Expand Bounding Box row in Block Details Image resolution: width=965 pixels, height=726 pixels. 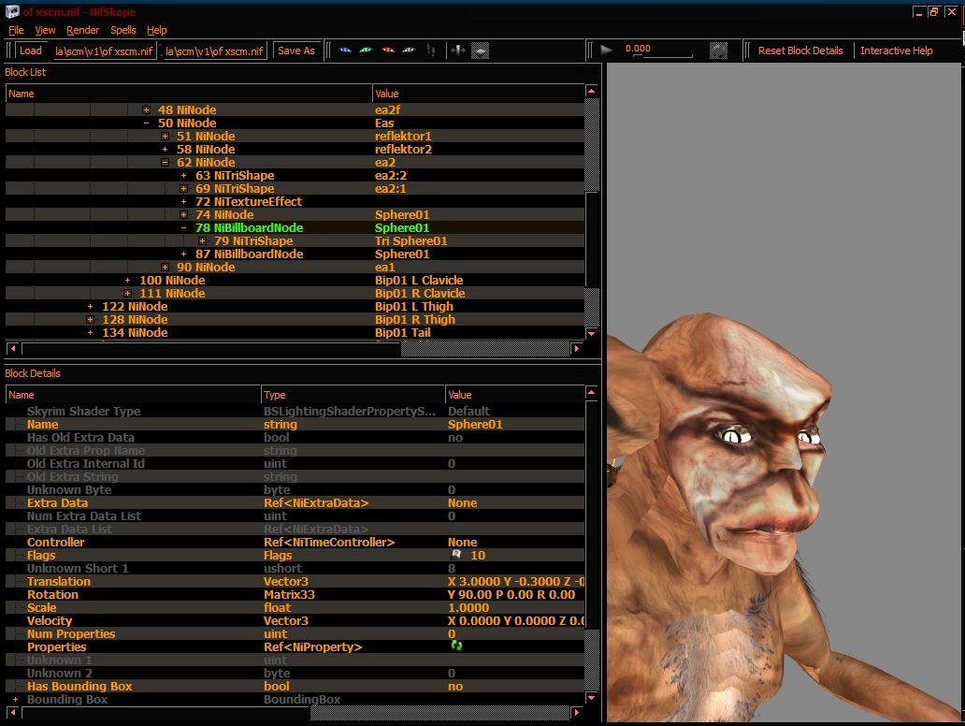[x=15, y=699]
